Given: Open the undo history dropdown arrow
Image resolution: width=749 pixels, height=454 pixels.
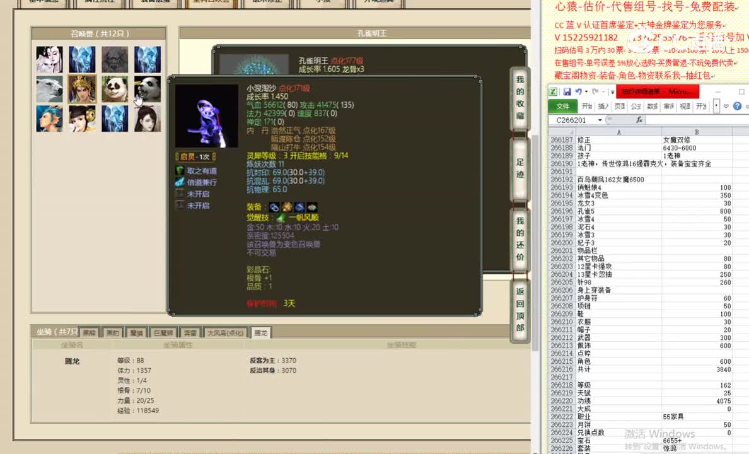Looking at the screenshot, I should [586, 92].
